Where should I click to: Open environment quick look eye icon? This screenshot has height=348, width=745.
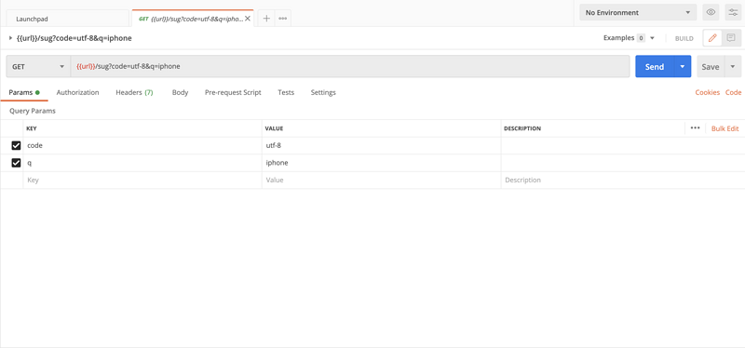(x=711, y=12)
